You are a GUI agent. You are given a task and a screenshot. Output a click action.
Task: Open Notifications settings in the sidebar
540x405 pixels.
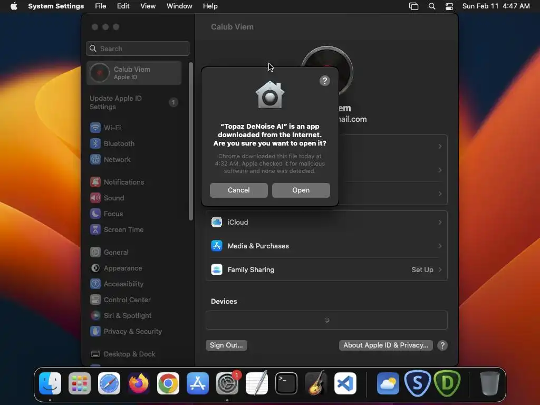click(134, 182)
